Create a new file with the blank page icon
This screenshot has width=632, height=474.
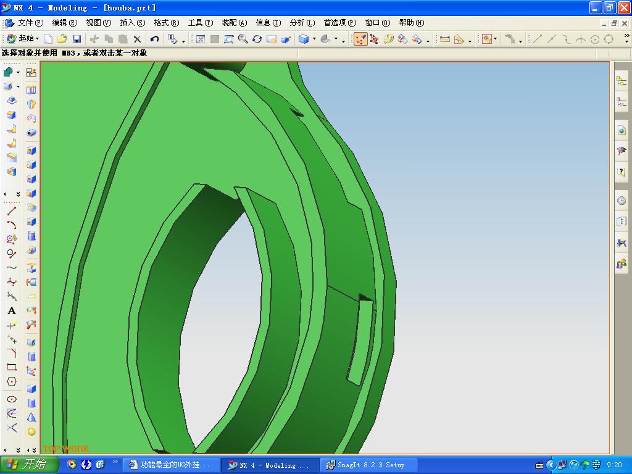click(x=48, y=39)
